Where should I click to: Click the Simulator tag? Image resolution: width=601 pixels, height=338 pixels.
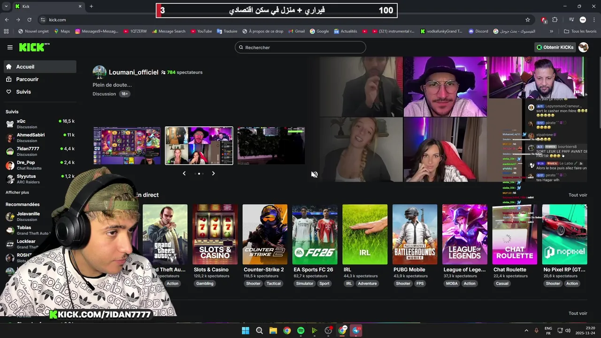click(x=305, y=284)
